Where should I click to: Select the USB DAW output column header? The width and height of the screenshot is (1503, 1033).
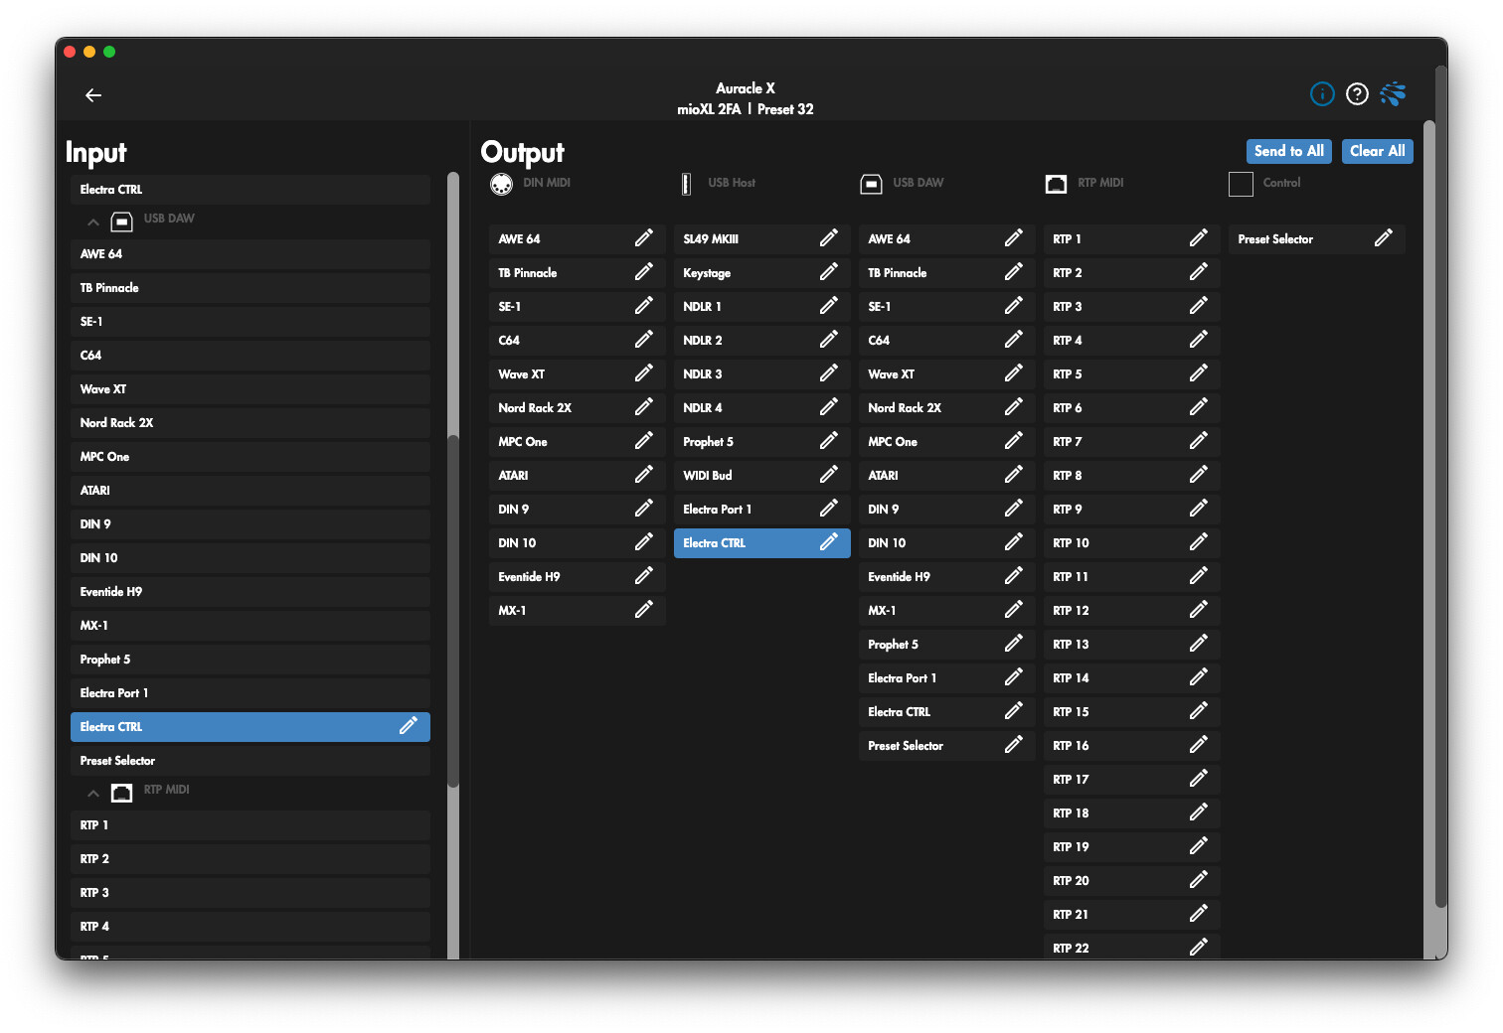tap(902, 184)
